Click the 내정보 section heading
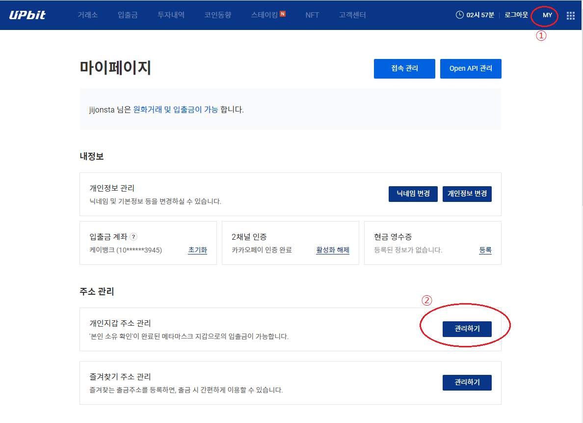The image size is (583, 423). (91, 156)
